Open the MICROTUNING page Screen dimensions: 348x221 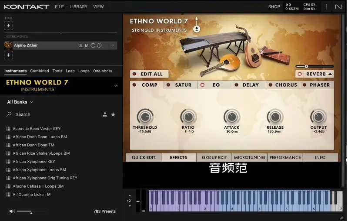250,158
